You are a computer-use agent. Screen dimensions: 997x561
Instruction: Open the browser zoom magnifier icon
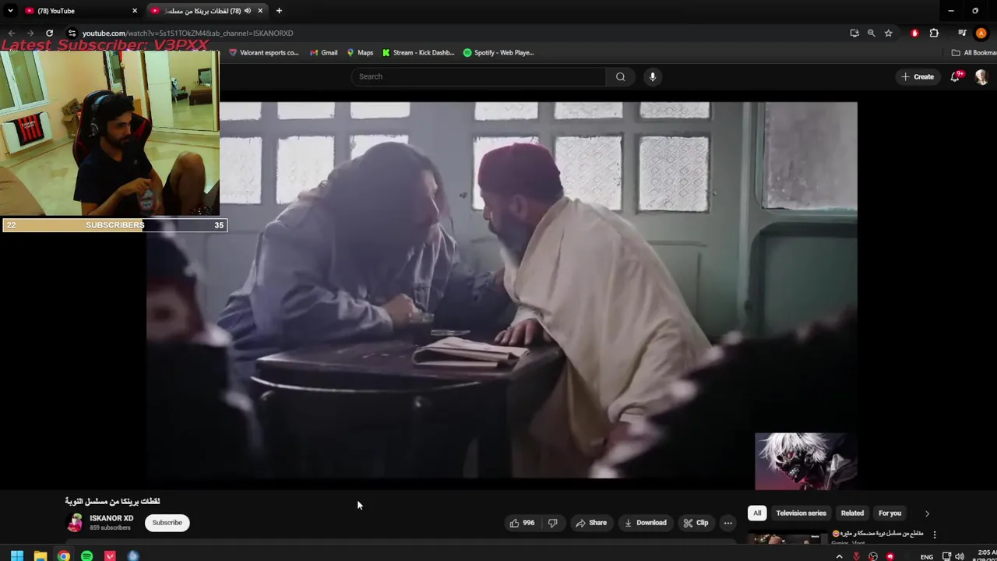871,33
